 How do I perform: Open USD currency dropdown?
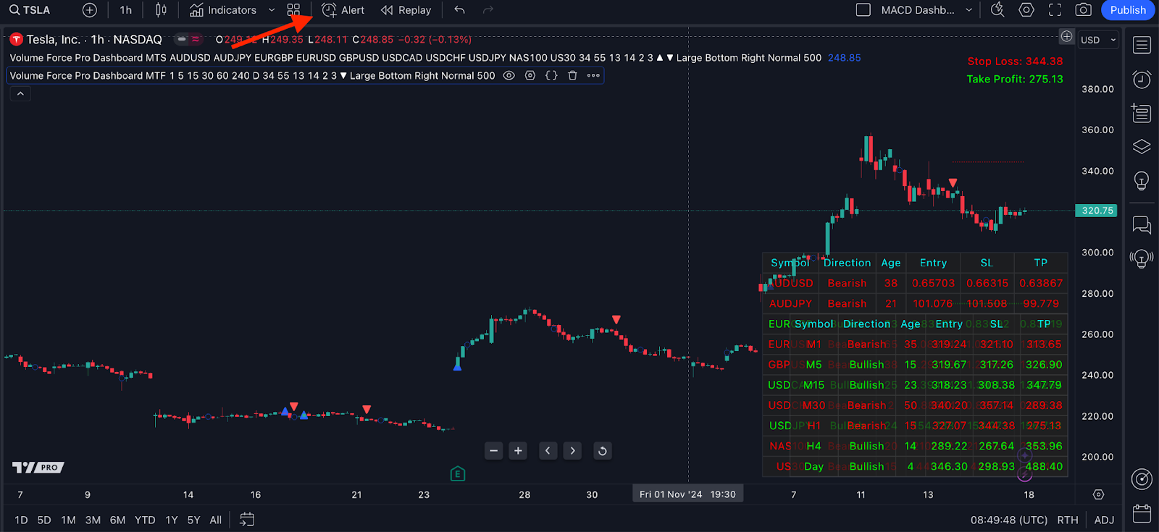pos(1098,40)
